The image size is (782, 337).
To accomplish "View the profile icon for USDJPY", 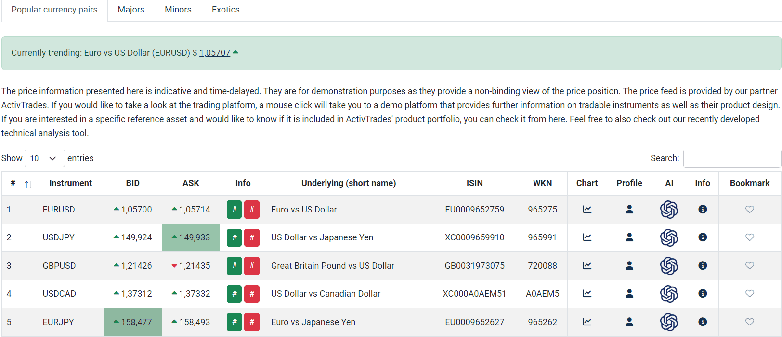I will click(x=629, y=237).
